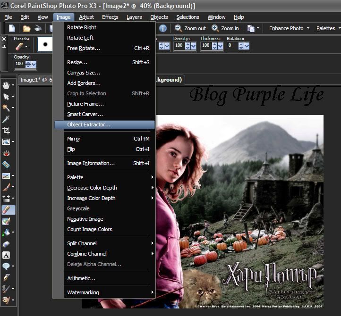Select the Straighten tool
The image size is (341, 316).
coord(6,142)
